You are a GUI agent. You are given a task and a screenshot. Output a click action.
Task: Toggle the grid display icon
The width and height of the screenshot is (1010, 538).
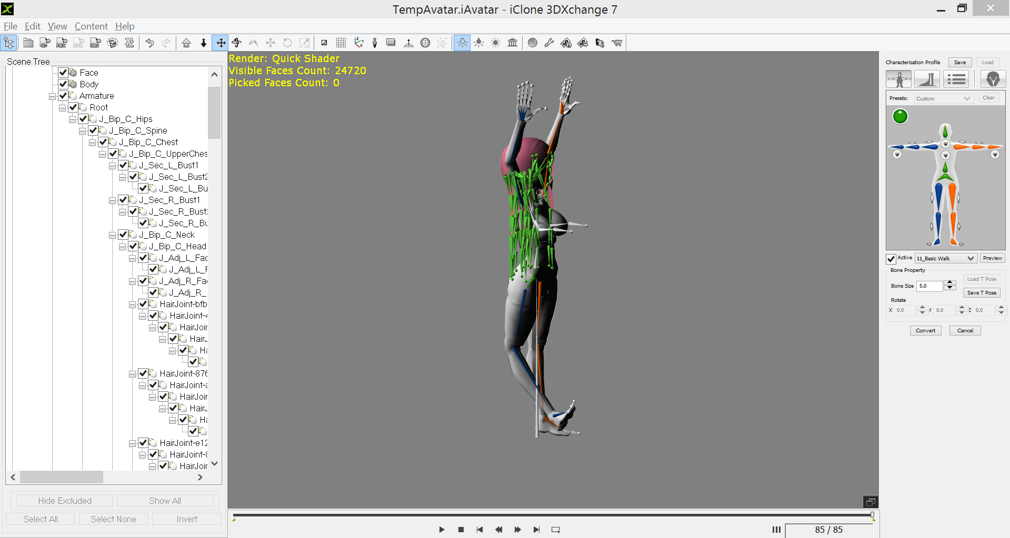click(x=341, y=43)
